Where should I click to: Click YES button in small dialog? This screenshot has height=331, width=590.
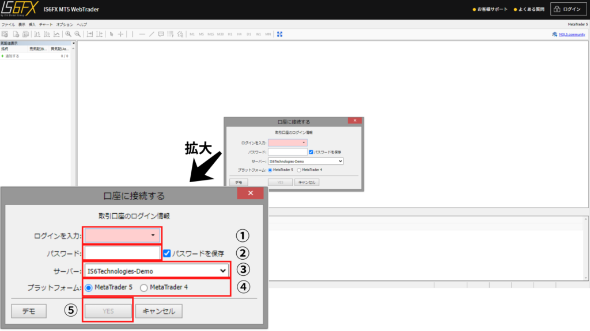click(280, 182)
